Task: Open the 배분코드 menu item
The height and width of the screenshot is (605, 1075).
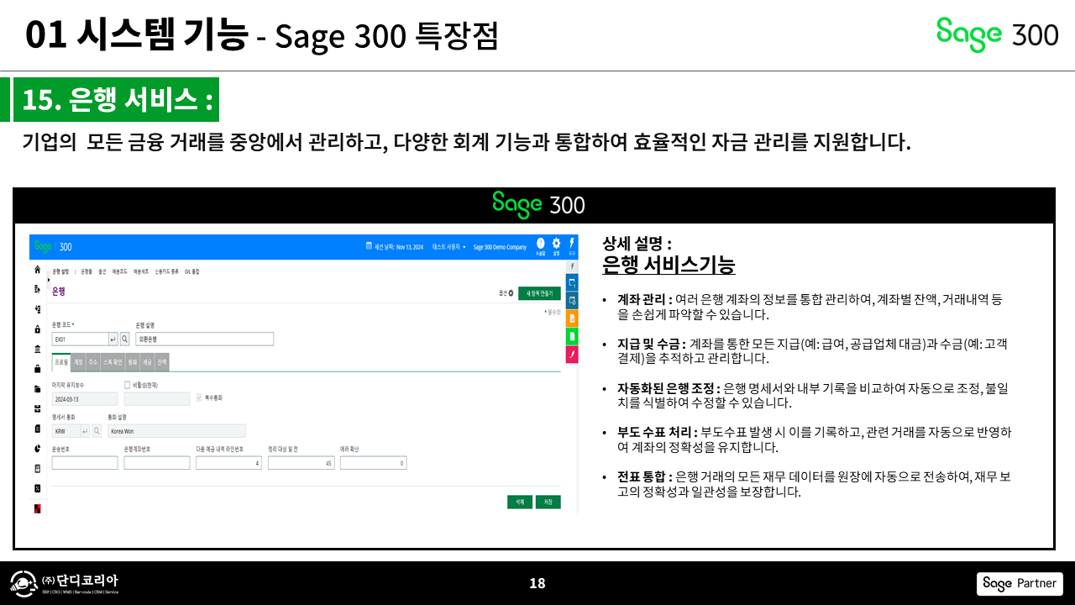Action: (x=120, y=271)
